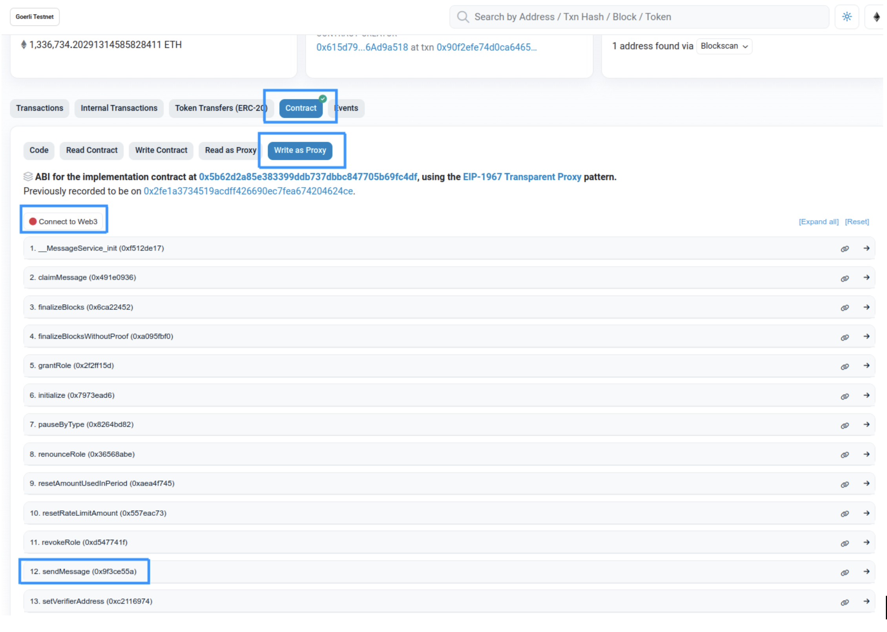Expand finalizeBlocksWithoutProof with its arrow
The image size is (887, 632).
click(x=866, y=336)
